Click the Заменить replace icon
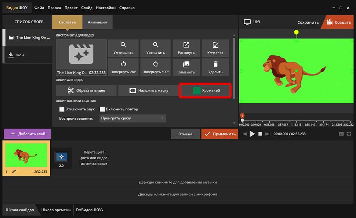The height and width of the screenshot is (218, 356). 186,64
